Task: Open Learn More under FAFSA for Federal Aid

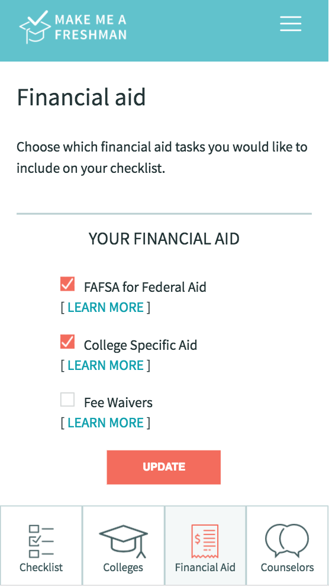Action: [106, 308]
